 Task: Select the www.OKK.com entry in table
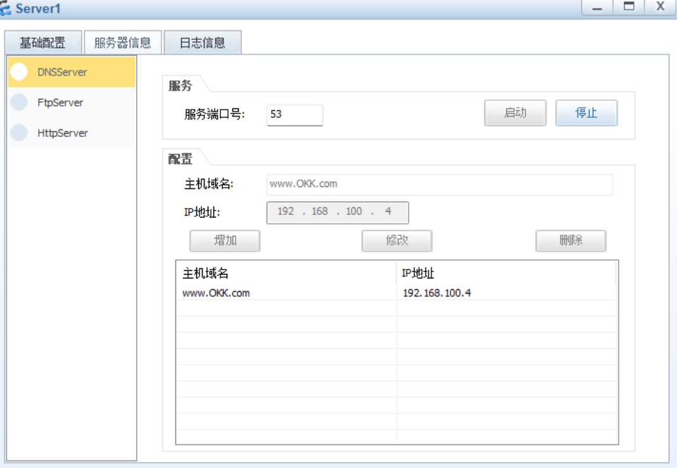point(216,293)
